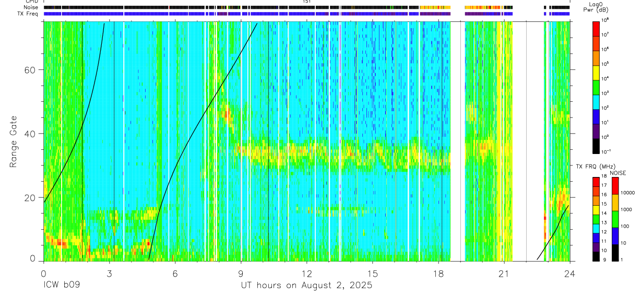Click UT hours axis tick "15"
641x296 pixels.
point(373,273)
